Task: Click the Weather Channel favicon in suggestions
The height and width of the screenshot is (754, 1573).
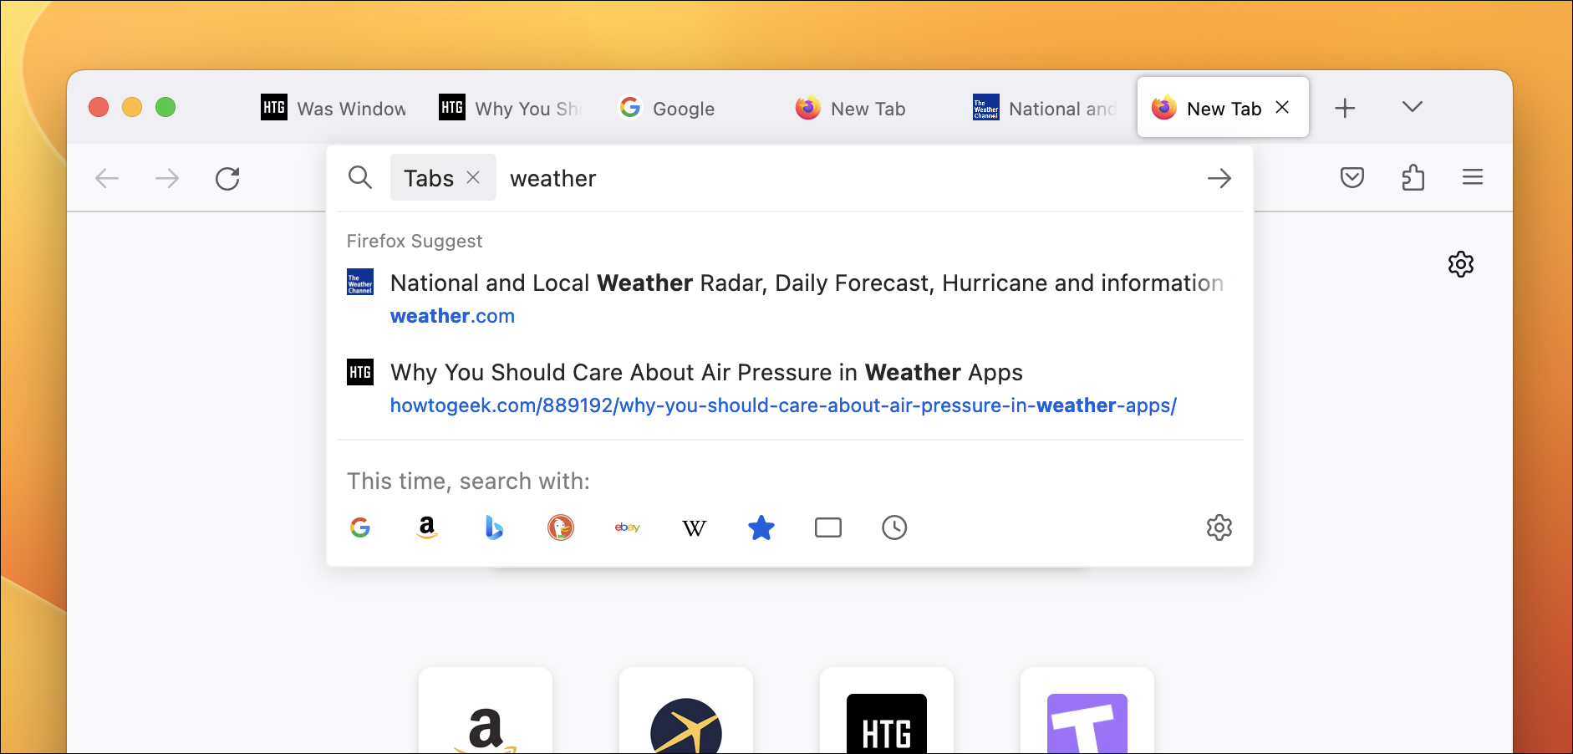Action: pos(360,282)
